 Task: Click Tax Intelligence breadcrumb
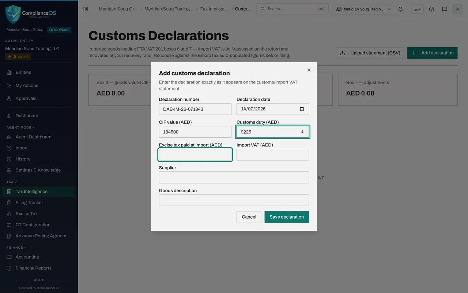214,9
